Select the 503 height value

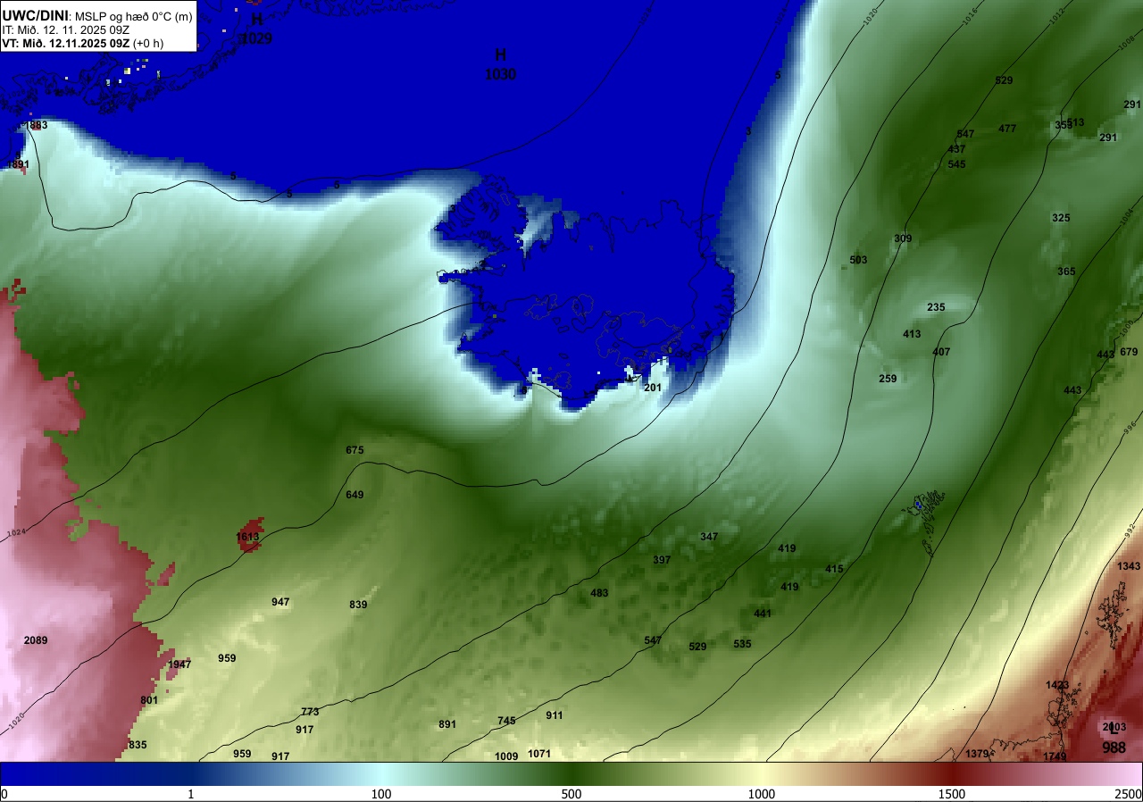(x=858, y=260)
